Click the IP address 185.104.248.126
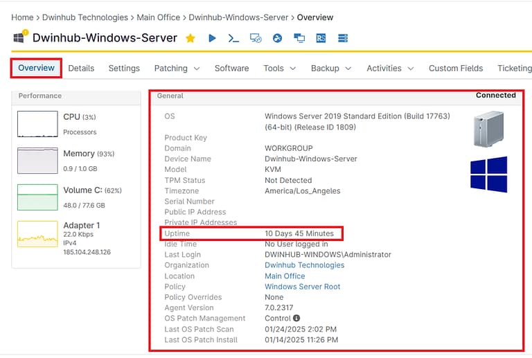The image size is (532, 358). click(x=87, y=252)
